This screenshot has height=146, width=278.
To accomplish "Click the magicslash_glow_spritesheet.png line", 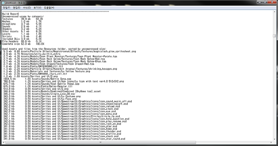I will coord(69,51).
